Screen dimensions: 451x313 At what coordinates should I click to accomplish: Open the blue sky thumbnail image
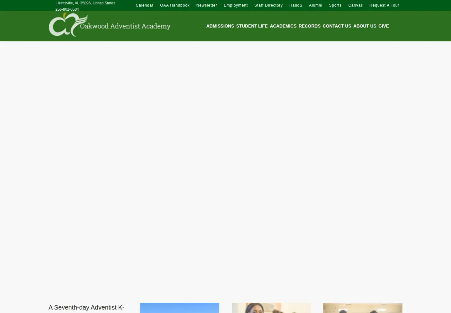point(179,308)
